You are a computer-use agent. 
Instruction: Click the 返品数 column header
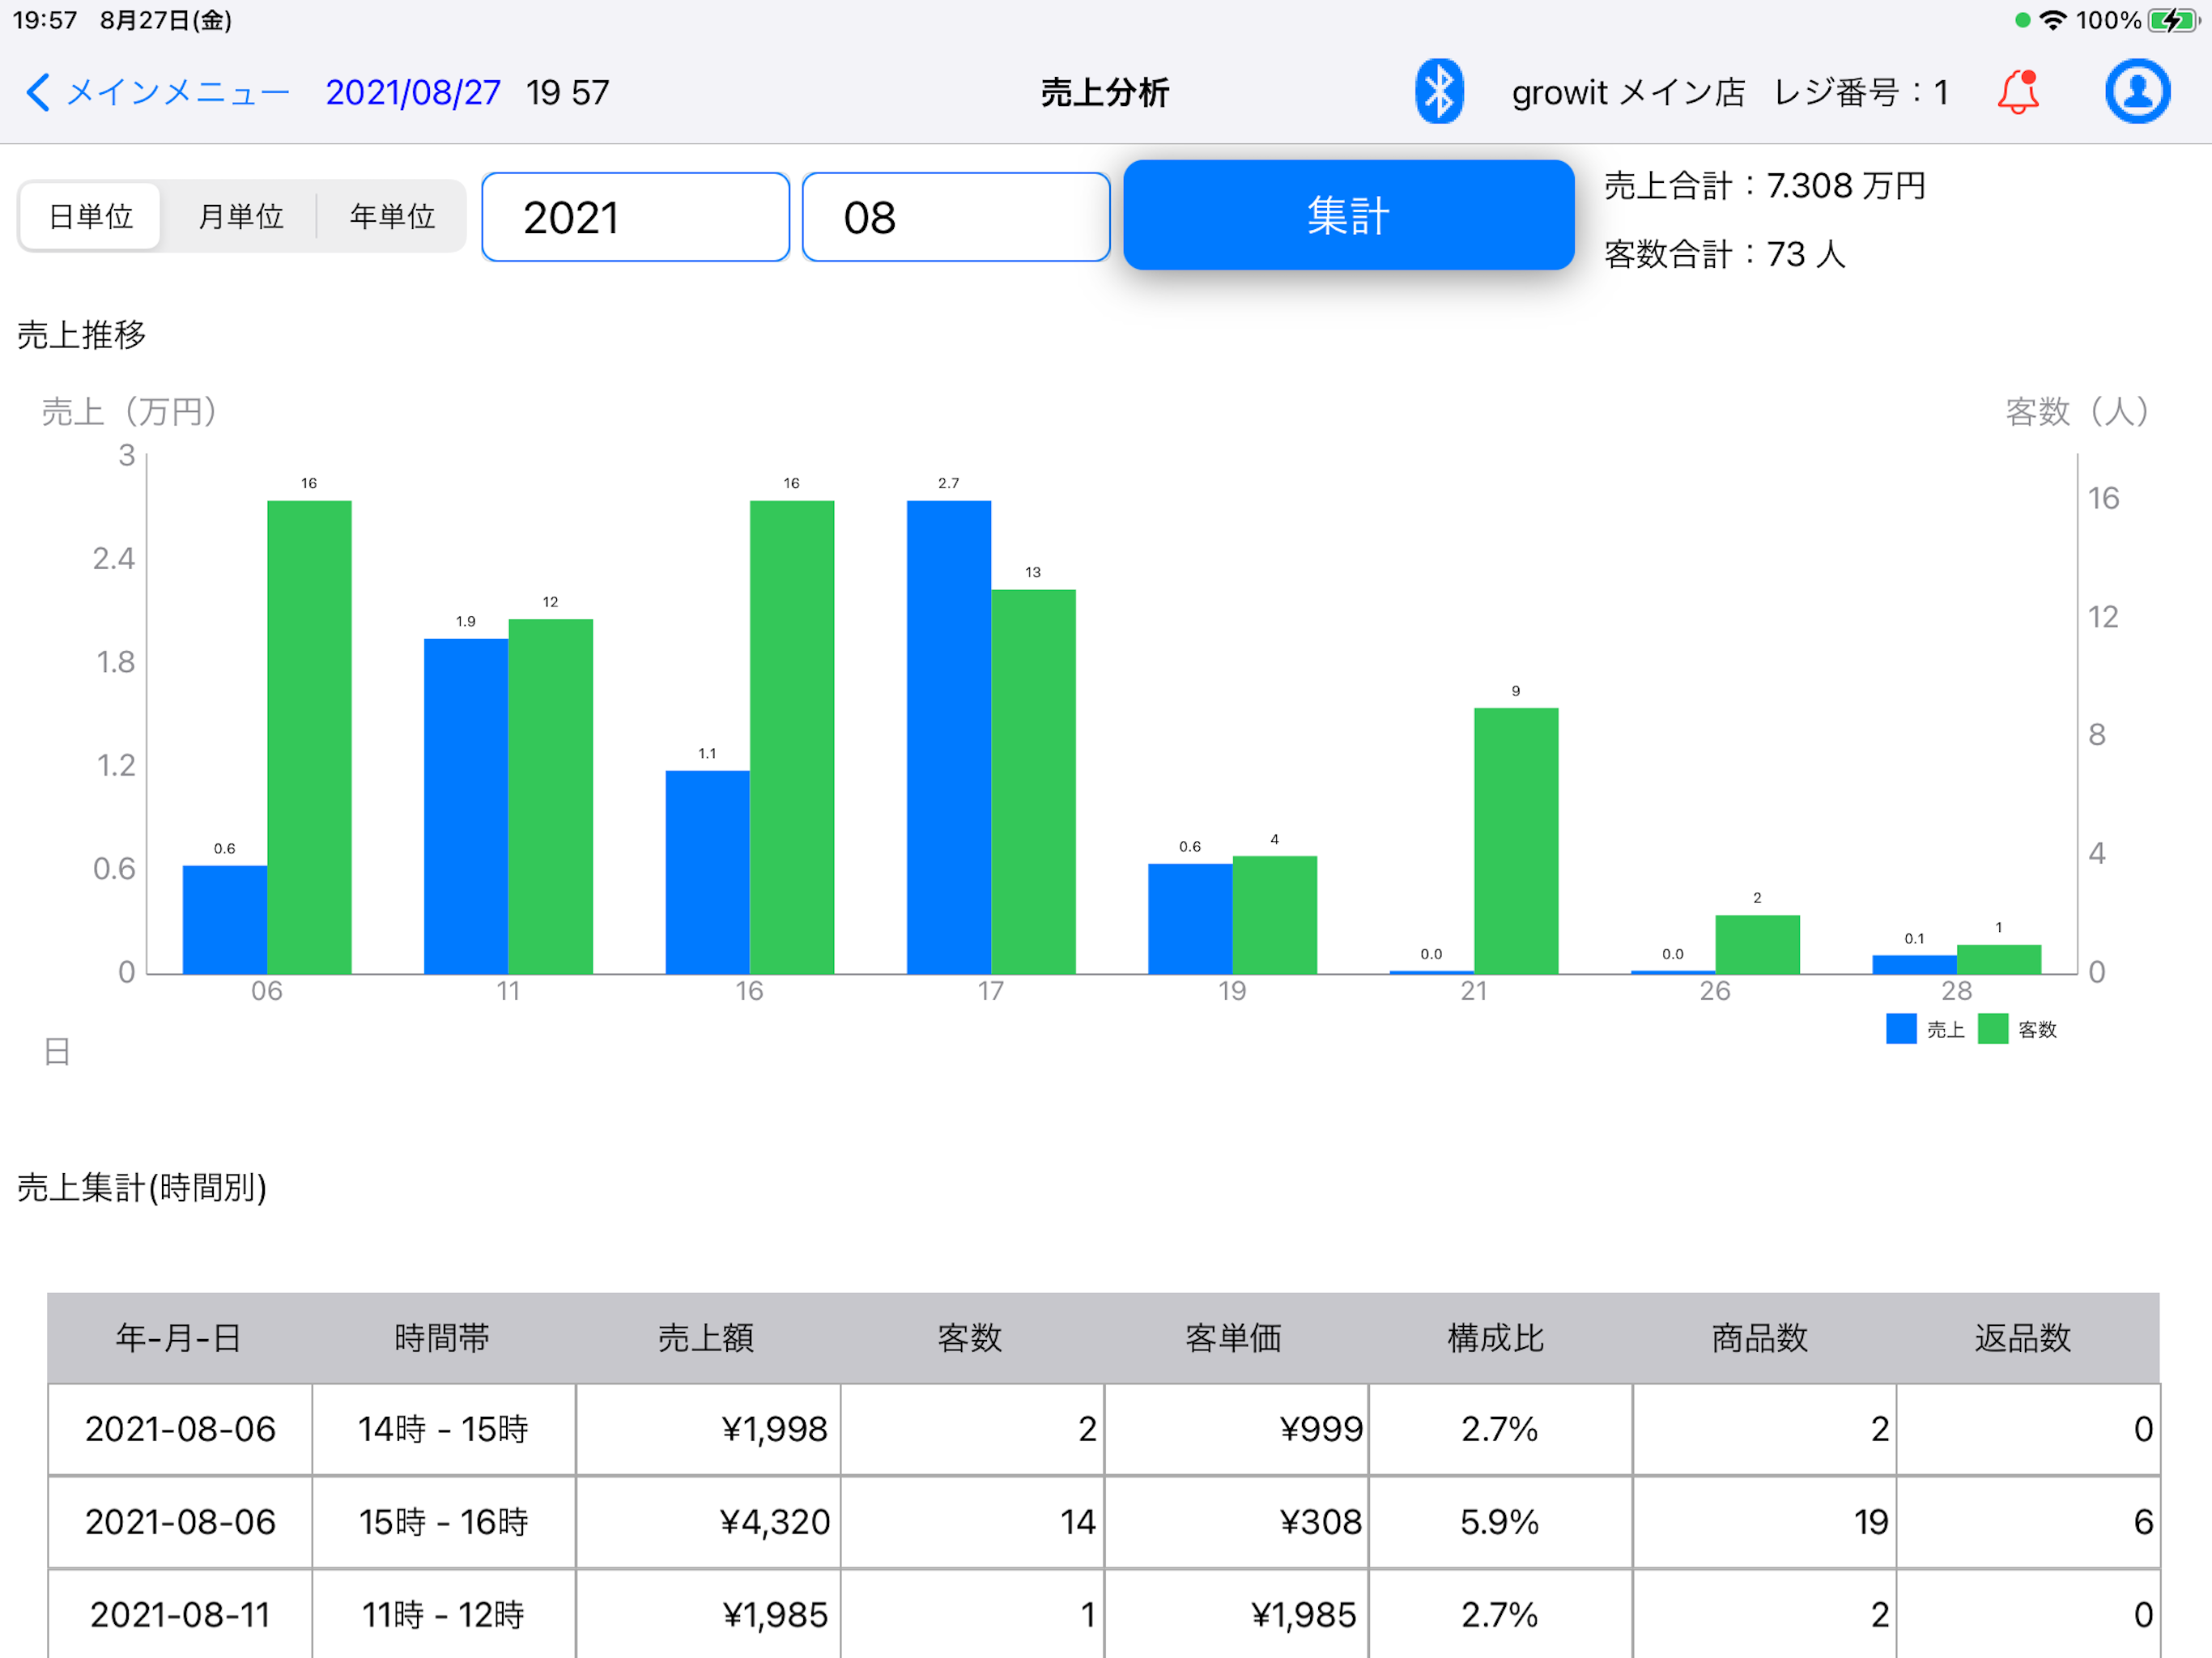click(2027, 1338)
